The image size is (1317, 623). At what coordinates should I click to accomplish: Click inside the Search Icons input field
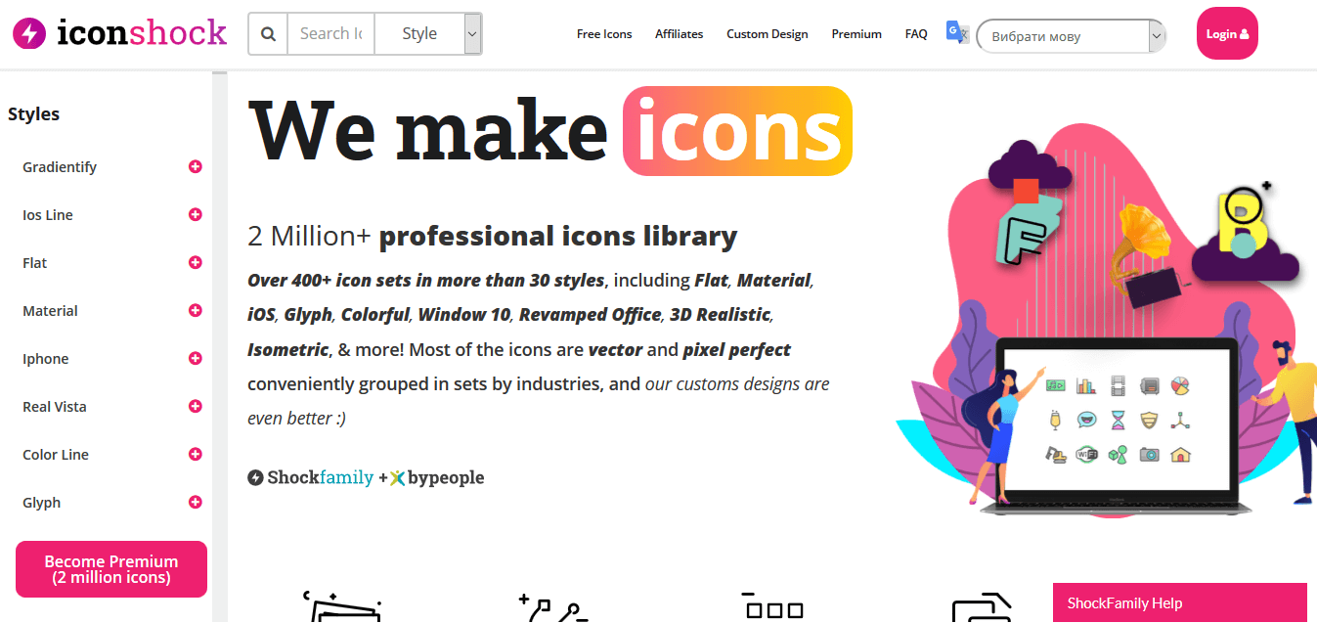330,34
